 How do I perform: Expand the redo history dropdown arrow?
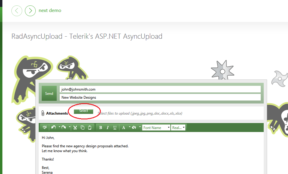(x=70, y=127)
